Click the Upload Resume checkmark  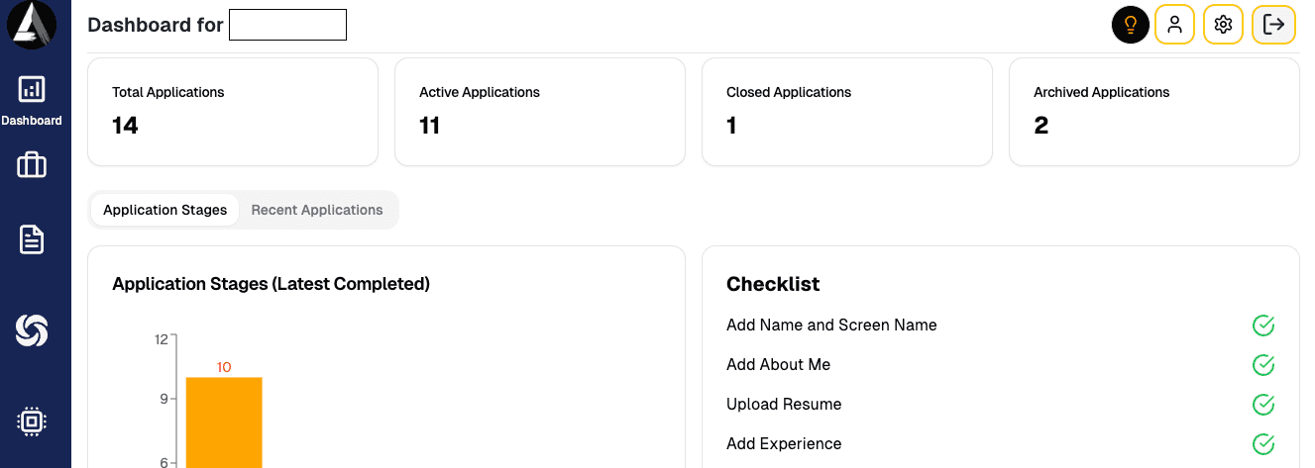click(1263, 405)
